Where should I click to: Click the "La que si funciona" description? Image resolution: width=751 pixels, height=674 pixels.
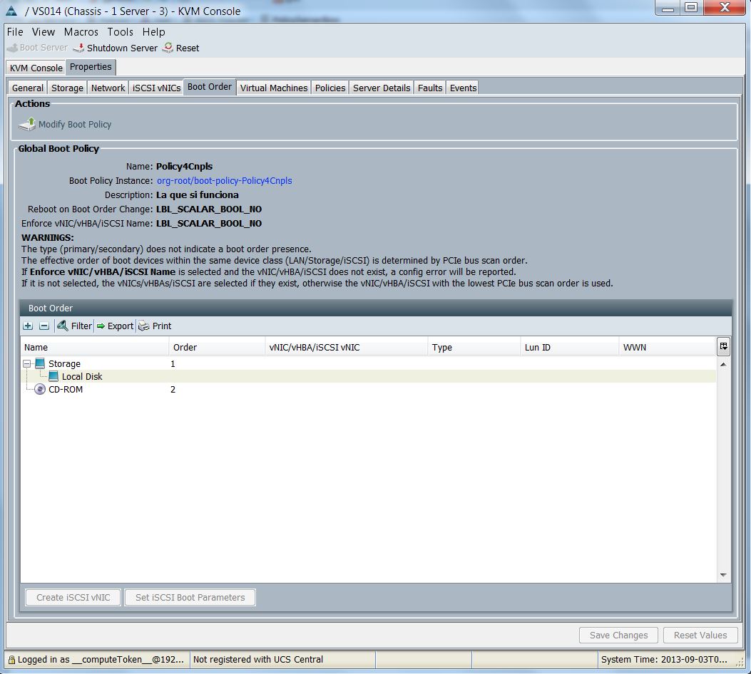[198, 195]
